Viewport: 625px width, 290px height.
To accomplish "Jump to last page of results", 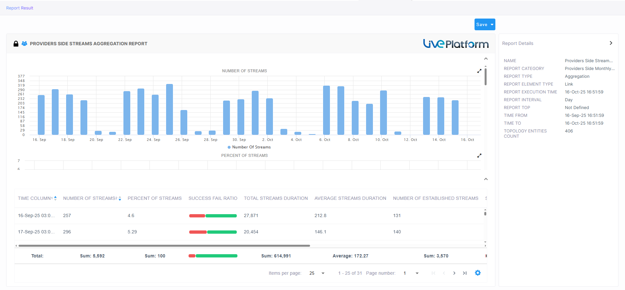I will click(x=465, y=273).
